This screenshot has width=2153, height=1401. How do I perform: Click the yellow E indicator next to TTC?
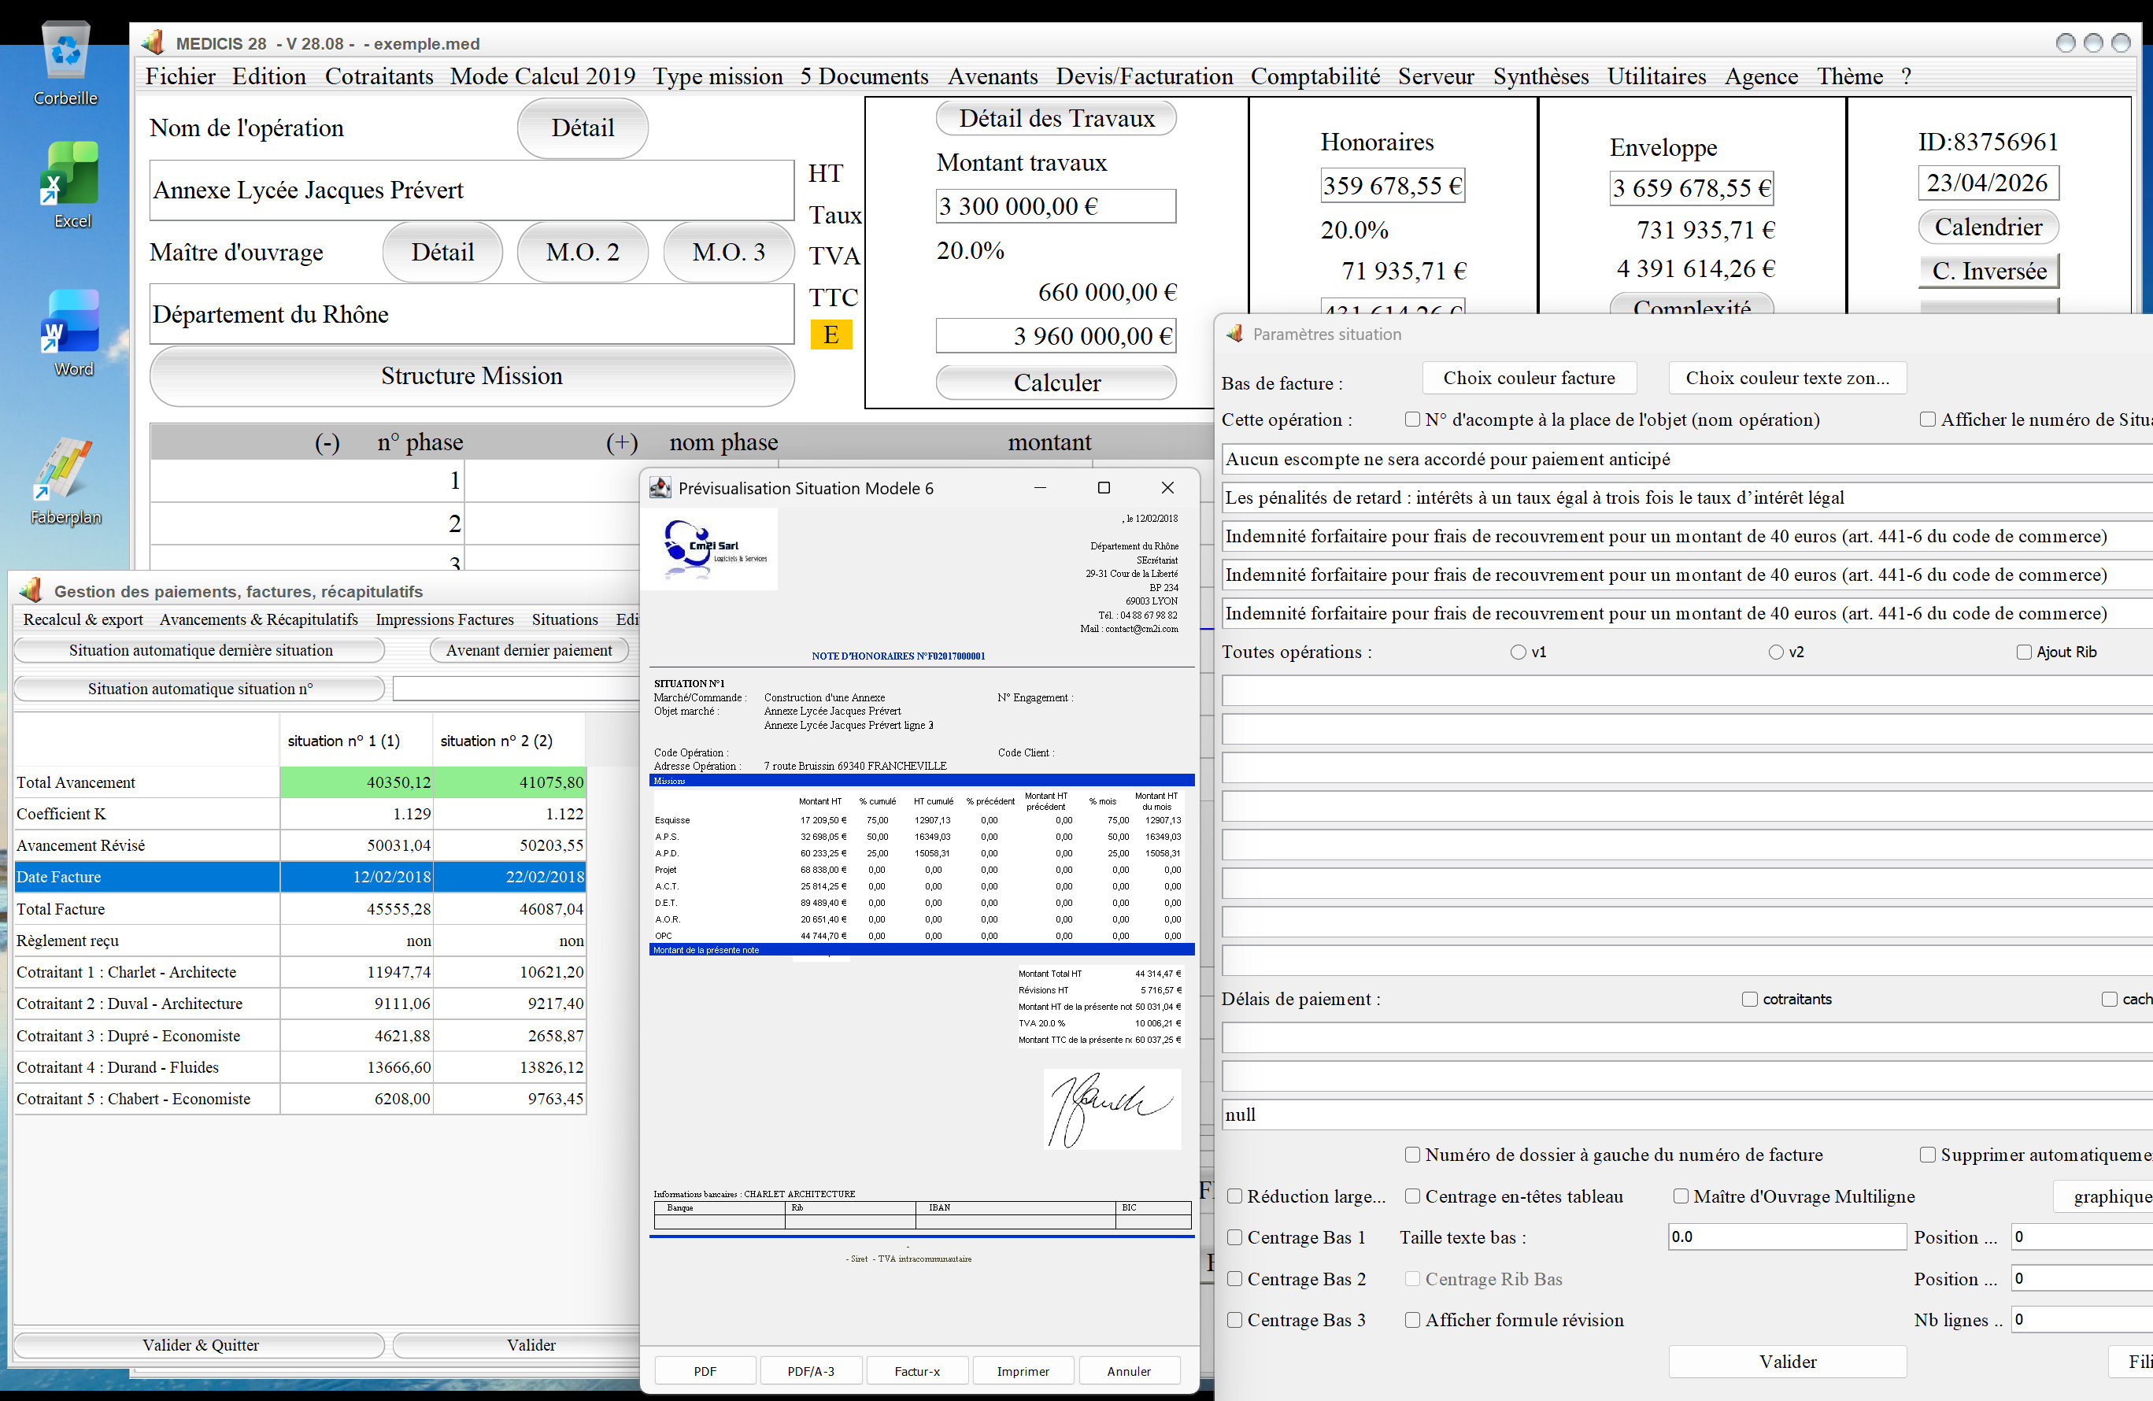click(830, 335)
